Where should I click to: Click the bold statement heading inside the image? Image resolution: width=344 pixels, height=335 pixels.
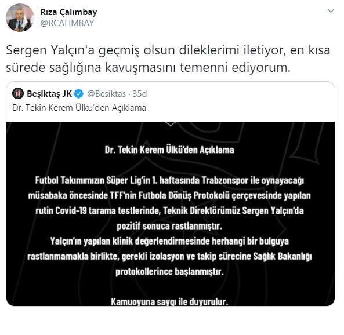[169, 150]
